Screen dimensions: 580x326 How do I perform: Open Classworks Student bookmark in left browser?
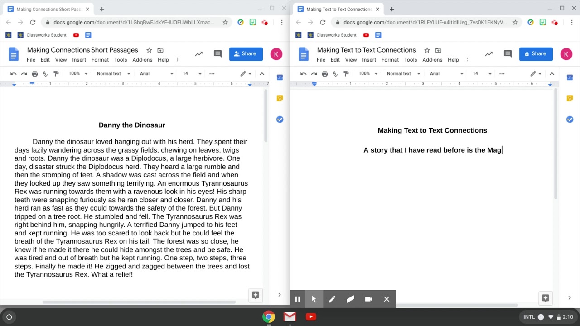pos(42,35)
